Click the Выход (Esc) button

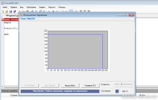[x=70, y=85]
